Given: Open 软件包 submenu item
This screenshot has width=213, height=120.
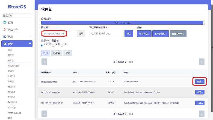Looking at the screenshot, I should click(11, 60).
